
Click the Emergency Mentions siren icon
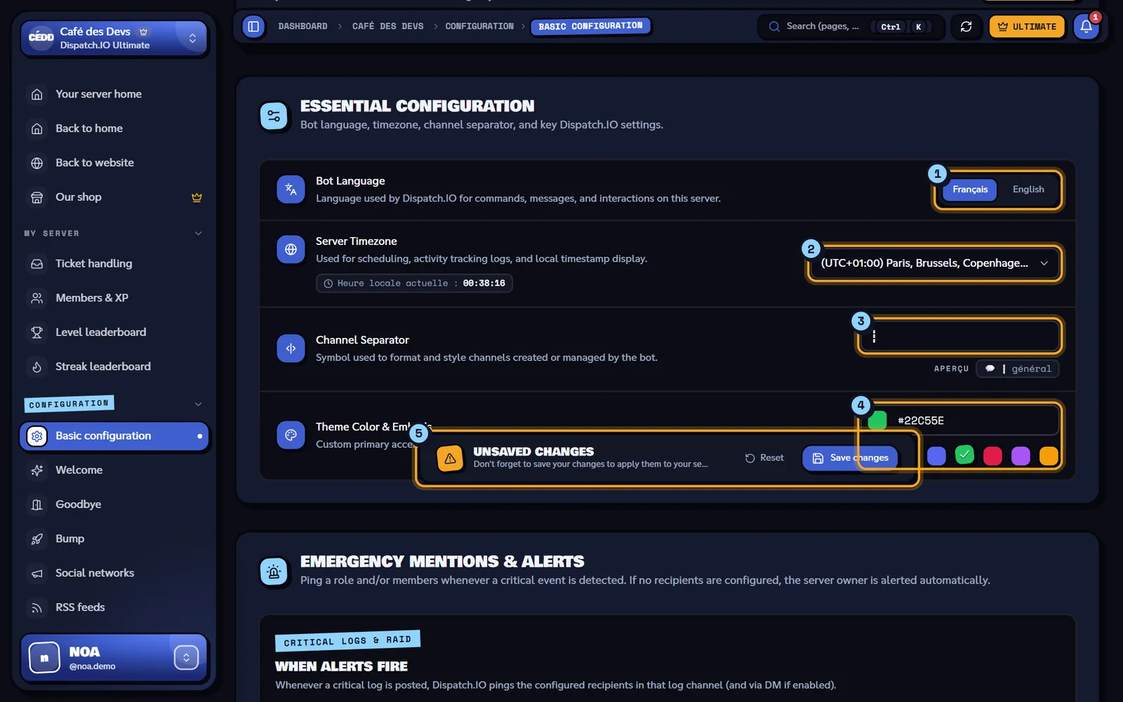[274, 571]
